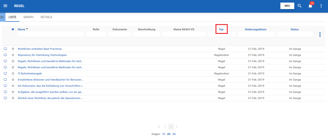Open Repository für Interfacing-Technologien link
Viewport: 328px width, 137px height.
click(42, 55)
